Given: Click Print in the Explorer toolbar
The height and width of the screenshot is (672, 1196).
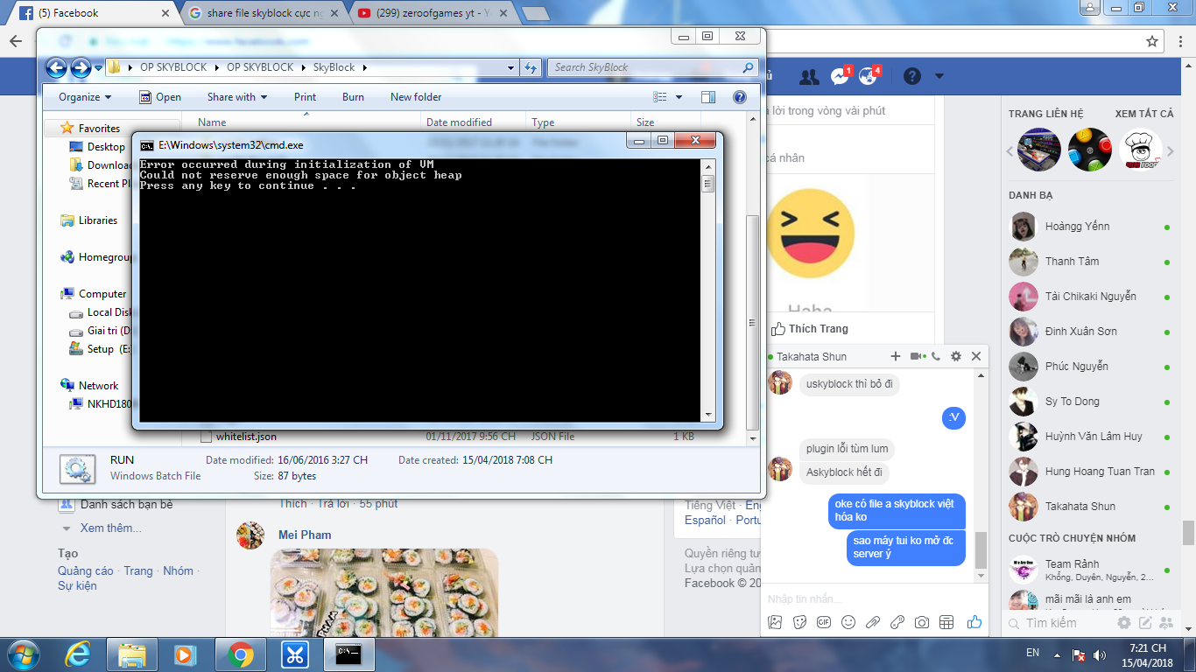Looking at the screenshot, I should (x=306, y=97).
